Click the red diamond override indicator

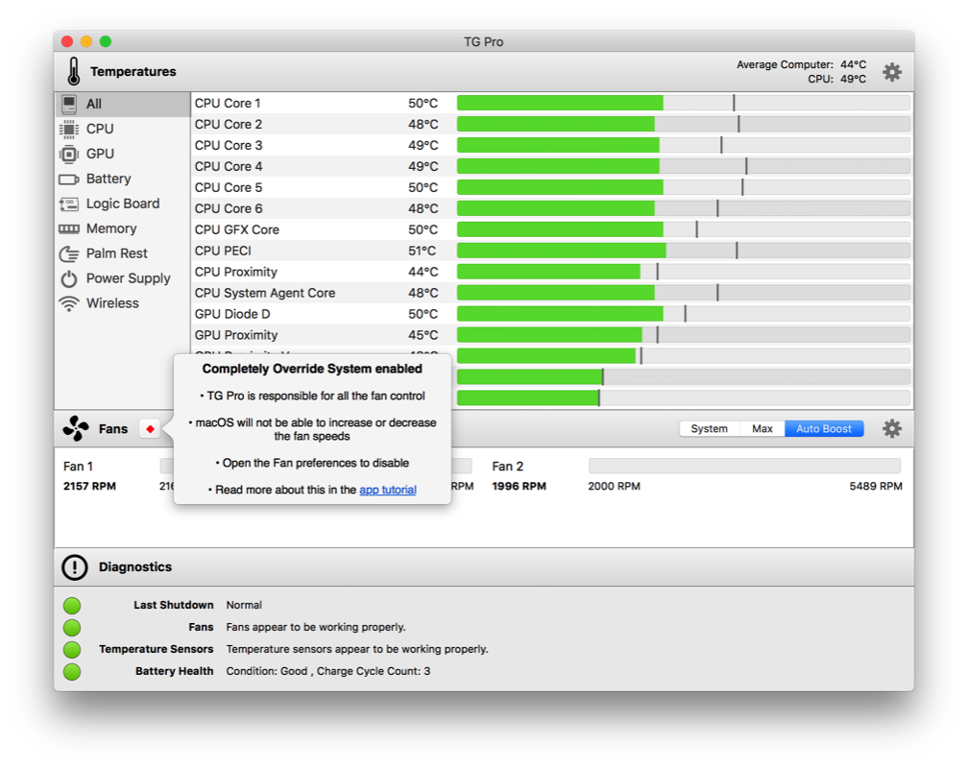[x=150, y=428]
